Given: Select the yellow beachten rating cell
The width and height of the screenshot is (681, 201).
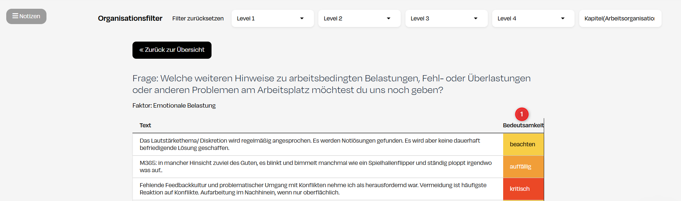Looking at the screenshot, I should (x=523, y=144).
